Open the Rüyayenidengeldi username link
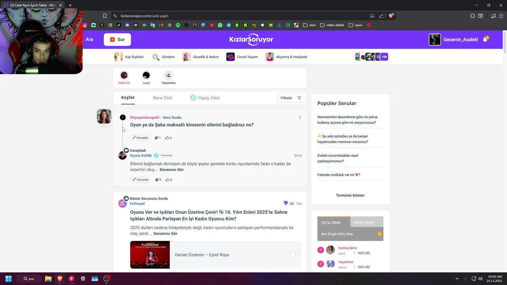The image size is (507, 285). click(x=145, y=118)
